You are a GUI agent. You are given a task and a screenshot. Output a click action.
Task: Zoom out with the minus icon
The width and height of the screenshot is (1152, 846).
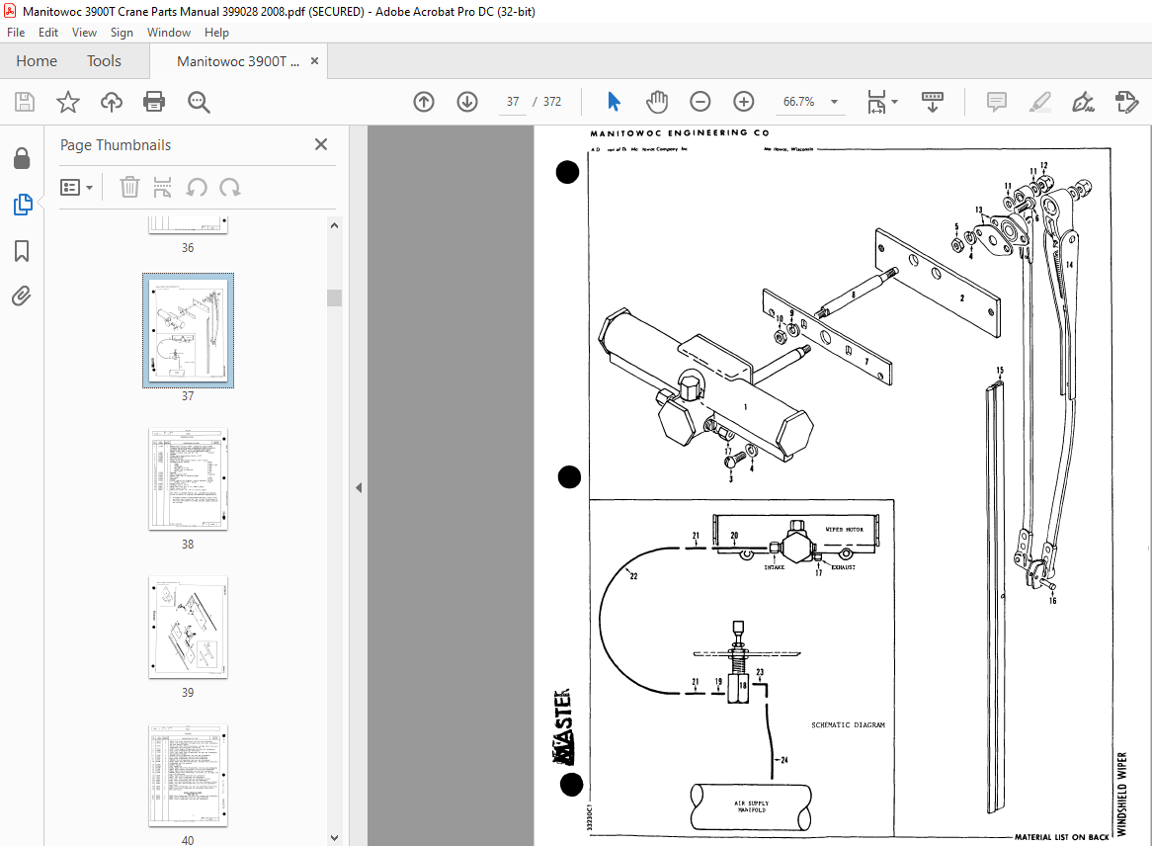click(700, 102)
